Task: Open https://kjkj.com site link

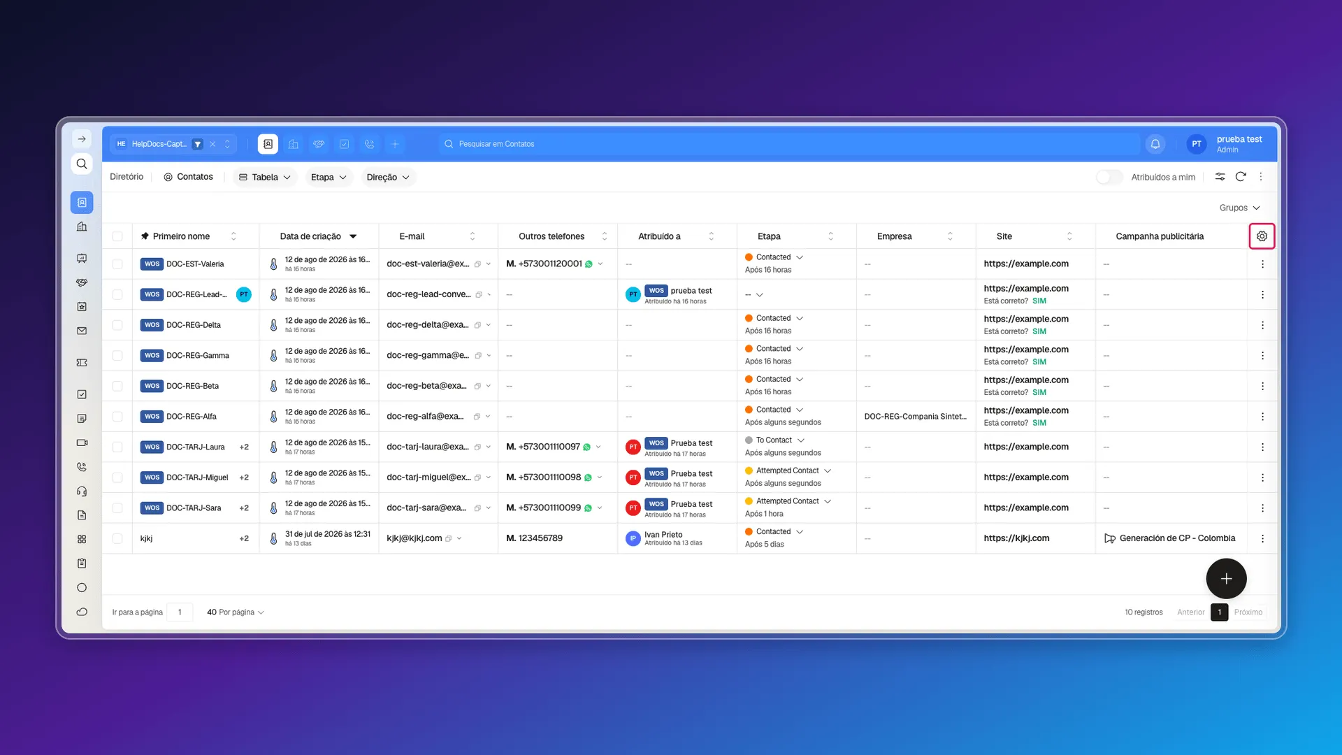Action: point(1016,538)
